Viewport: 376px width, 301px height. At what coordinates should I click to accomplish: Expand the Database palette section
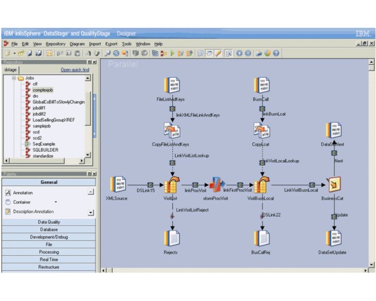tap(49, 229)
